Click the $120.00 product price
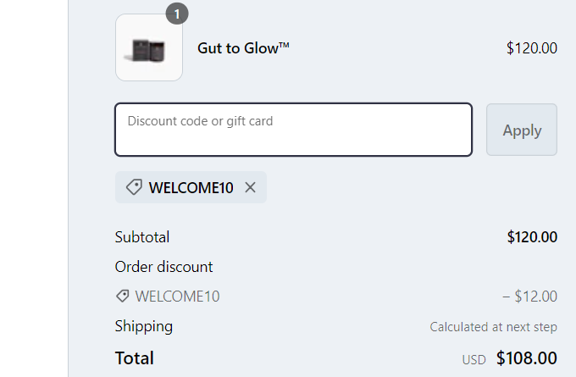 531,48
